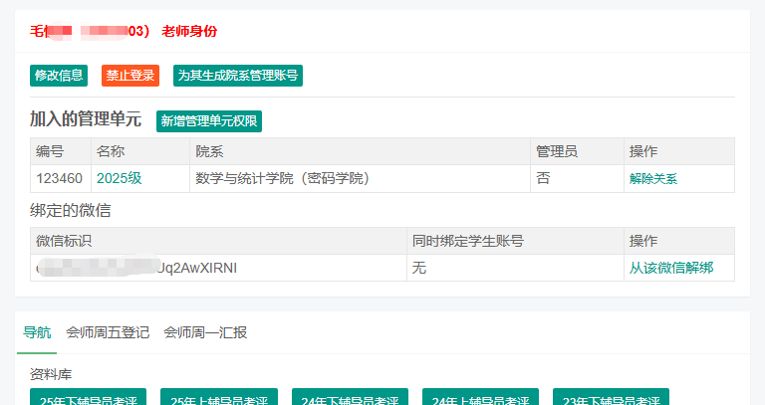The height and width of the screenshot is (405, 765).
Task: Click the 编号 column header
Action: pyautogui.click(x=50, y=151)
